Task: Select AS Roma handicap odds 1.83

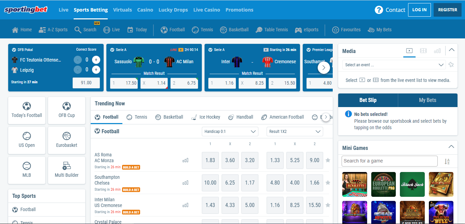Action: click(210, 160)
